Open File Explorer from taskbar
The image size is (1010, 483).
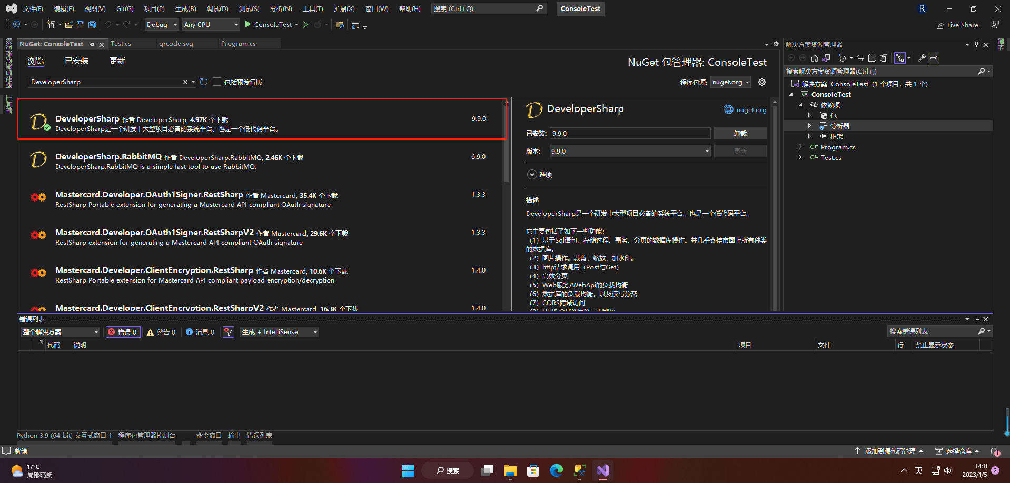coord(510,470)
